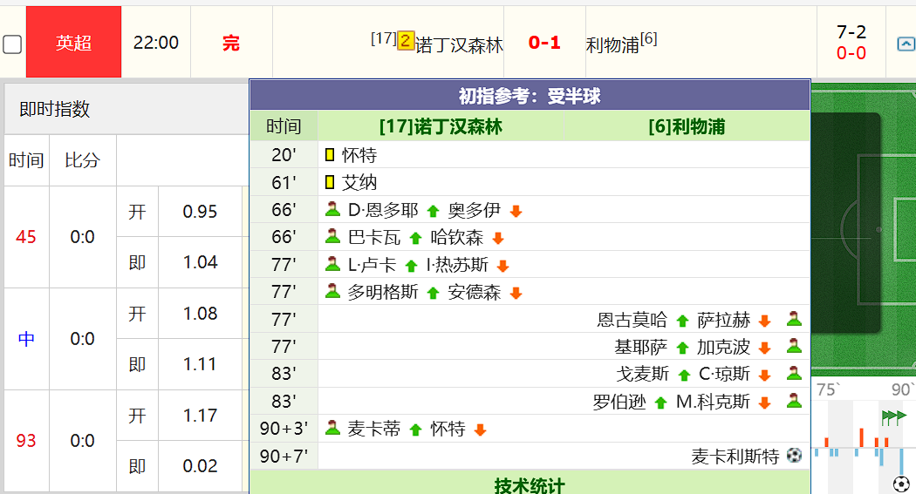
Task: Click the goal ball icon beside 麦卡利斯特
Action: [x=794, y=456]
